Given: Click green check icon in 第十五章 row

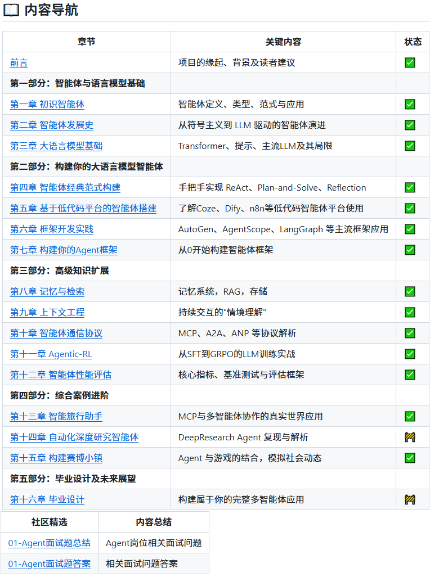Looking at the screenshot, I should tap(410, 458).
